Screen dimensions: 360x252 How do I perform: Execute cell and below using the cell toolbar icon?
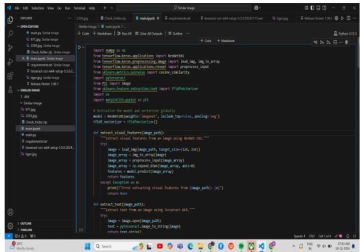(x=328, y=42)
